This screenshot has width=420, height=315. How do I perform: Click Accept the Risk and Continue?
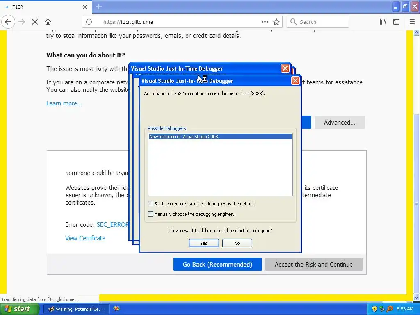click(314, 265)
